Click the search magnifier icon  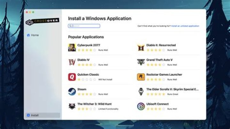tap(70, 26)
